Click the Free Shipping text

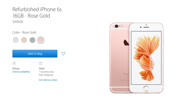click(x=46, y=75)
